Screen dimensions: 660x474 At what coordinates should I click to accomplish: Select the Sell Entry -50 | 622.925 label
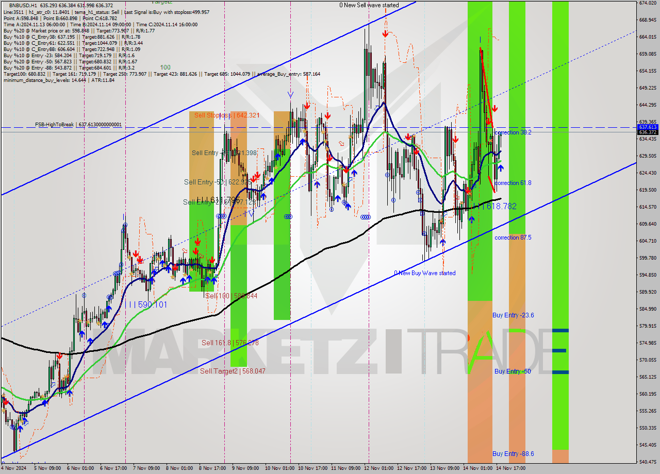point(218,182)
